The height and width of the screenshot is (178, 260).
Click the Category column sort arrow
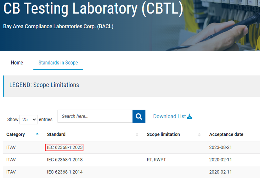click(37, 134)
